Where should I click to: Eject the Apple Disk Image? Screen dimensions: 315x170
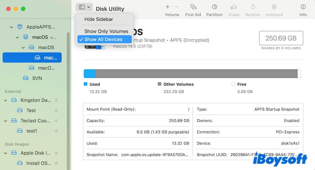[x=56, y=153]
